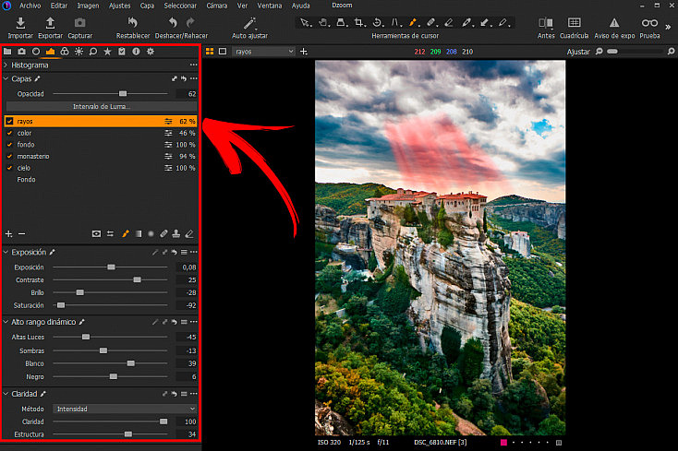Click the Exportar toolbar icon

click(50, 23)
